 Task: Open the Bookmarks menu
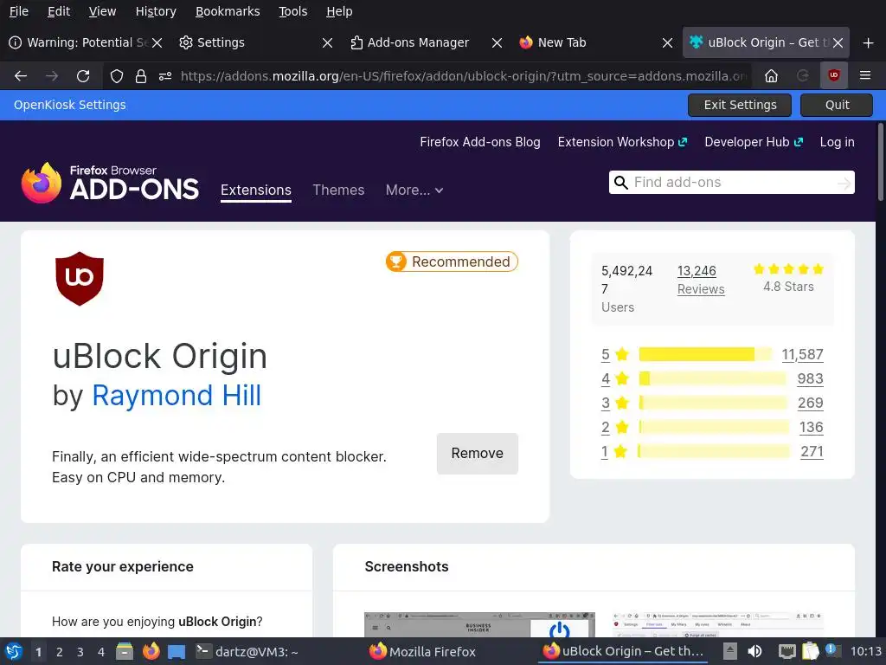228,11
